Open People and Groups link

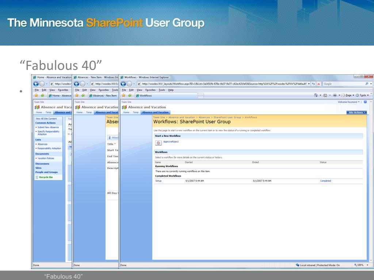click(x=46, y=172)
